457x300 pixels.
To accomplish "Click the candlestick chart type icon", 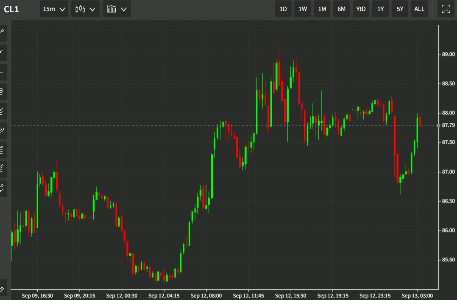I will [x=81, y=9].
